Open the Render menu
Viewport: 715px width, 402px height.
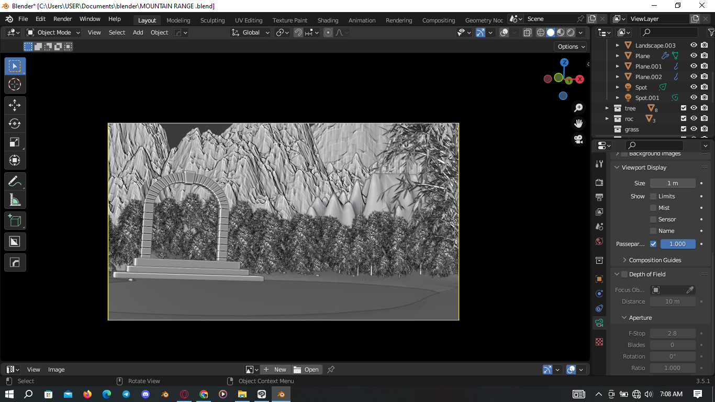click(62, 19)
